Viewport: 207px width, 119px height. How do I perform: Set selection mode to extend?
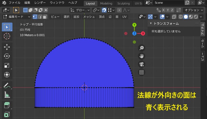[30, 10]
